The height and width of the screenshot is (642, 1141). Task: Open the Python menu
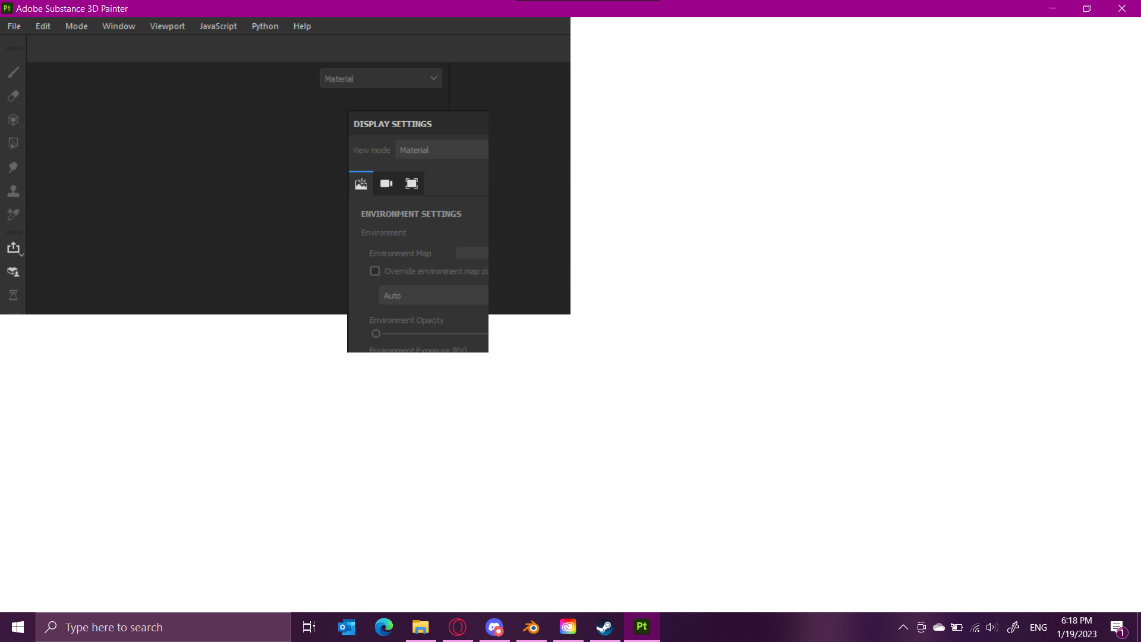(x=264, y=26)
